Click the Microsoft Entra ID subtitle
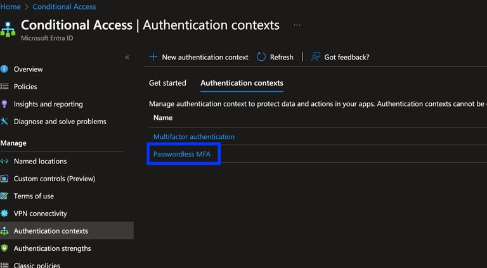This screenshot has height=268, width=487. click(x=47, y=38)
